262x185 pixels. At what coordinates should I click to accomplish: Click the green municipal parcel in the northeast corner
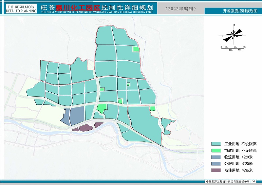136,49
